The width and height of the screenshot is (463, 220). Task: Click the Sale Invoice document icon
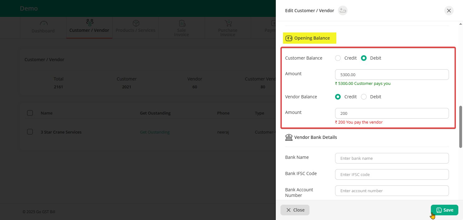(x=182, y=23)
